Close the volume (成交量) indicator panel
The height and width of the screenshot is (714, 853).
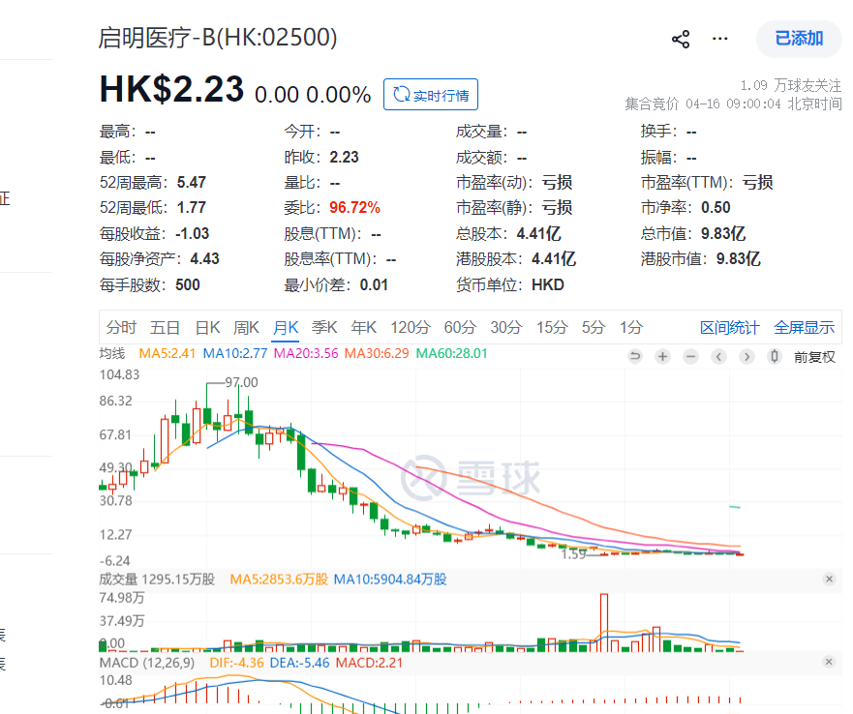[829, 579]
